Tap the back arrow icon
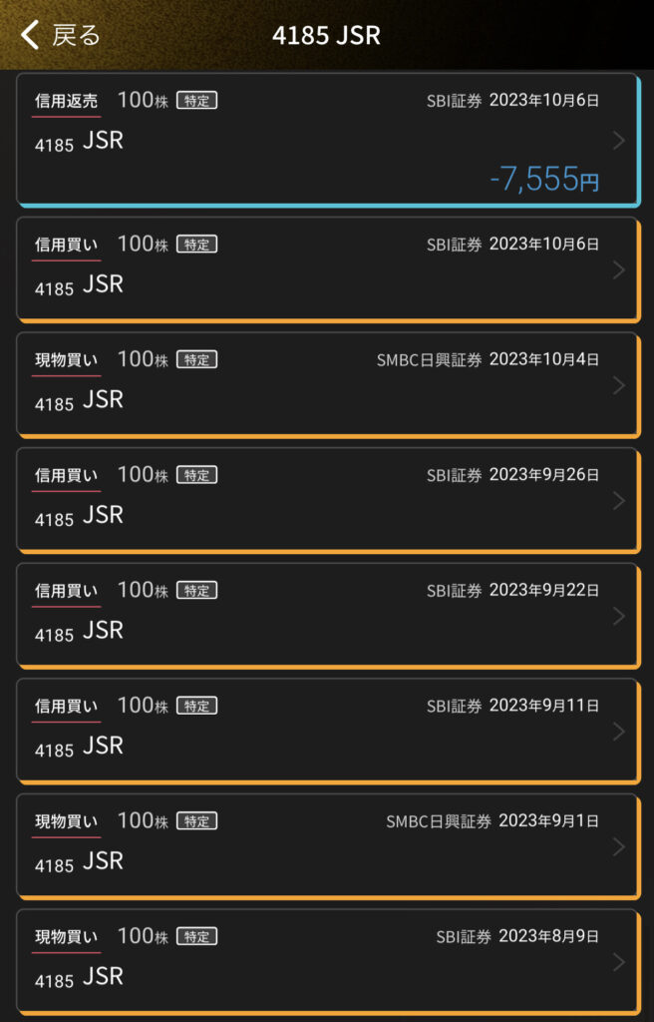The height and width of the screenshot is (1022, 654). point(30,36)
